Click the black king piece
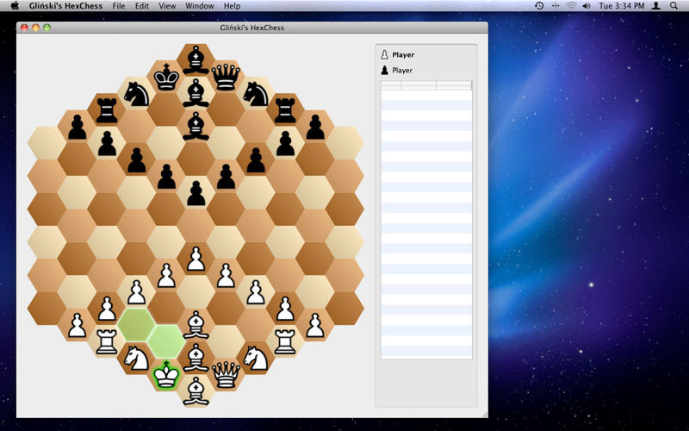Image resolution: width=689 pixels, height=431 pixels. pos(166,77)
